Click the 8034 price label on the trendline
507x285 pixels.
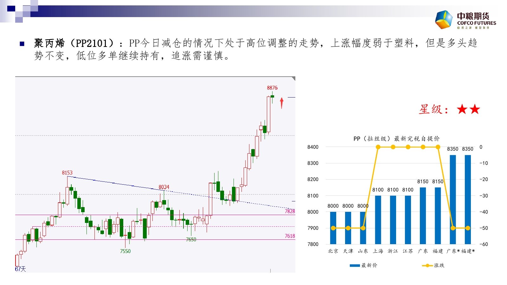tap(164, 187)
